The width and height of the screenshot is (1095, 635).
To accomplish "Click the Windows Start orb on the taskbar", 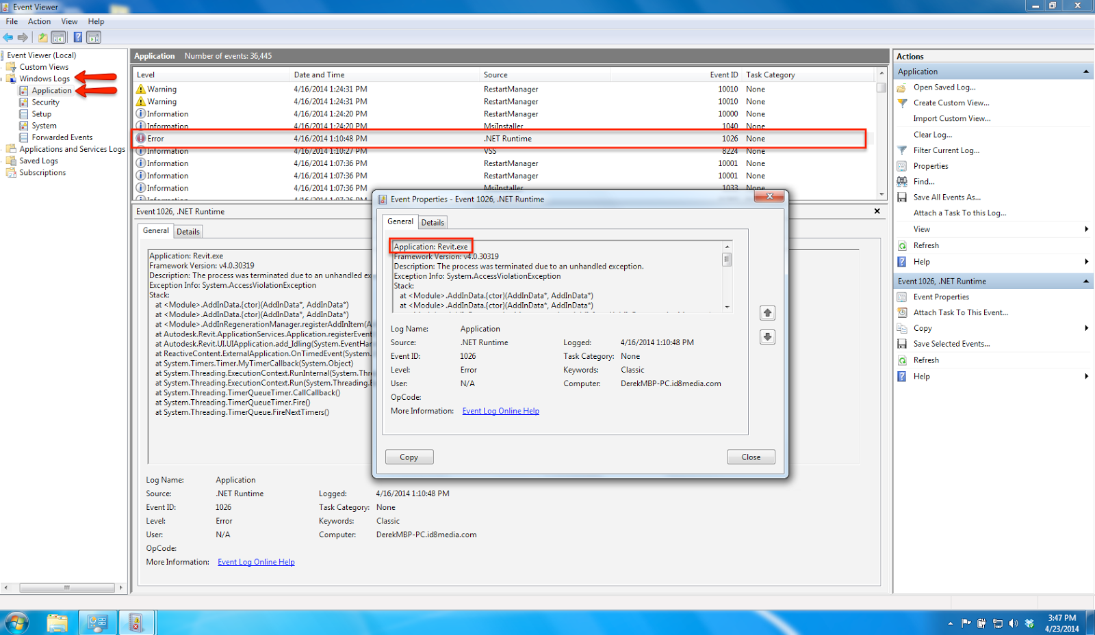I will click(16, 623).
